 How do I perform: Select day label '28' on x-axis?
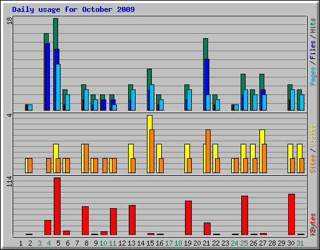pyautogui.click(x=272, y=243)
